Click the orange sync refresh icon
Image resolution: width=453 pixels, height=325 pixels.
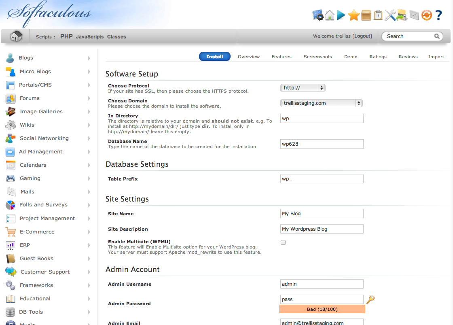pyautogui.click(x=426, y=15)
